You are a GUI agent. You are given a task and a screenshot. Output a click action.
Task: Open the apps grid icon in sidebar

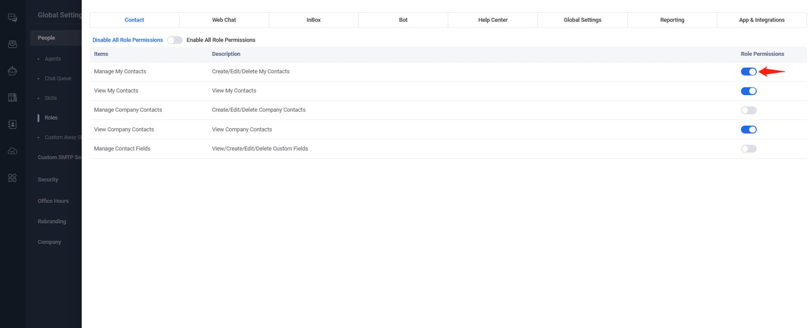(x=12, y=178)
